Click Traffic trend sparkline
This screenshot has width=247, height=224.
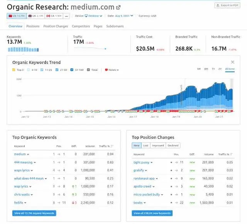pos(90,48)
